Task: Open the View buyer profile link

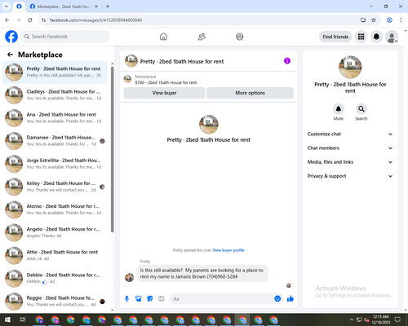Action: click(228, 250)
